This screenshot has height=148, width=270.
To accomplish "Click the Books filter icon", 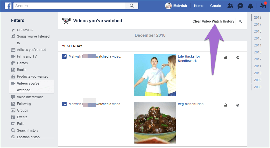I will (x=13, y=70).
